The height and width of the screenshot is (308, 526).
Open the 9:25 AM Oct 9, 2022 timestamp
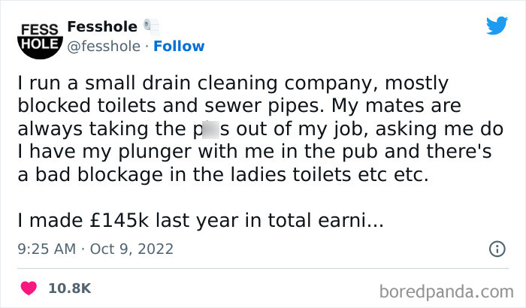pyautogui.click(x=95, y=249)
